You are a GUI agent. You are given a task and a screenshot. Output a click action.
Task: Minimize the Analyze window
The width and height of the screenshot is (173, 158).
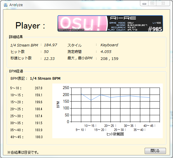pos(144,3)
